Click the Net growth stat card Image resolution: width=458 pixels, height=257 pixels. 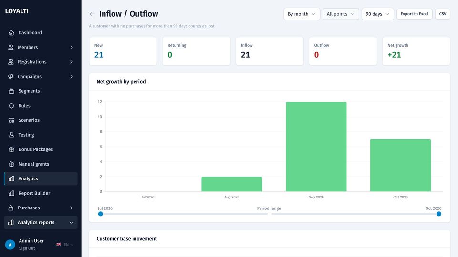pyautogui.click(x=416, y=51)
